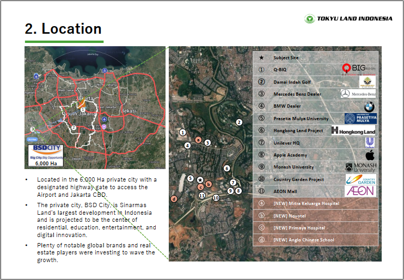404x280 pixels.
Task: Select the Hongkong Land logo
Action: pos(353,130)
